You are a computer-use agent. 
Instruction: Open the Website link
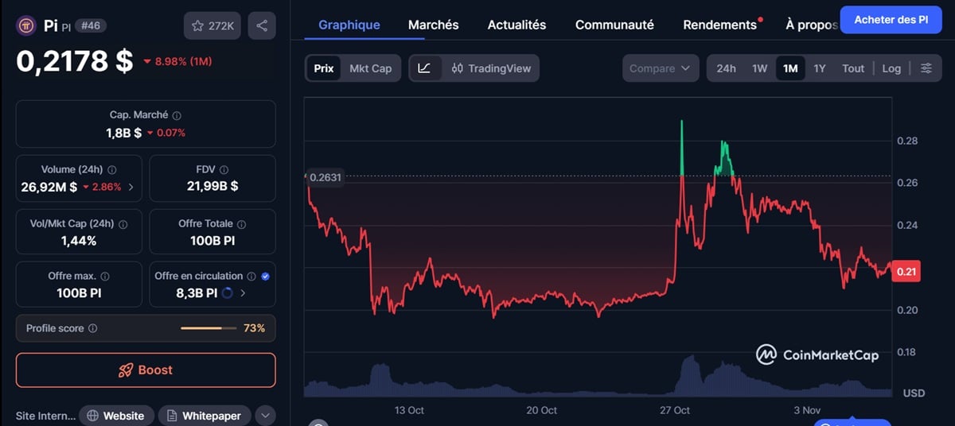[116, 416]
